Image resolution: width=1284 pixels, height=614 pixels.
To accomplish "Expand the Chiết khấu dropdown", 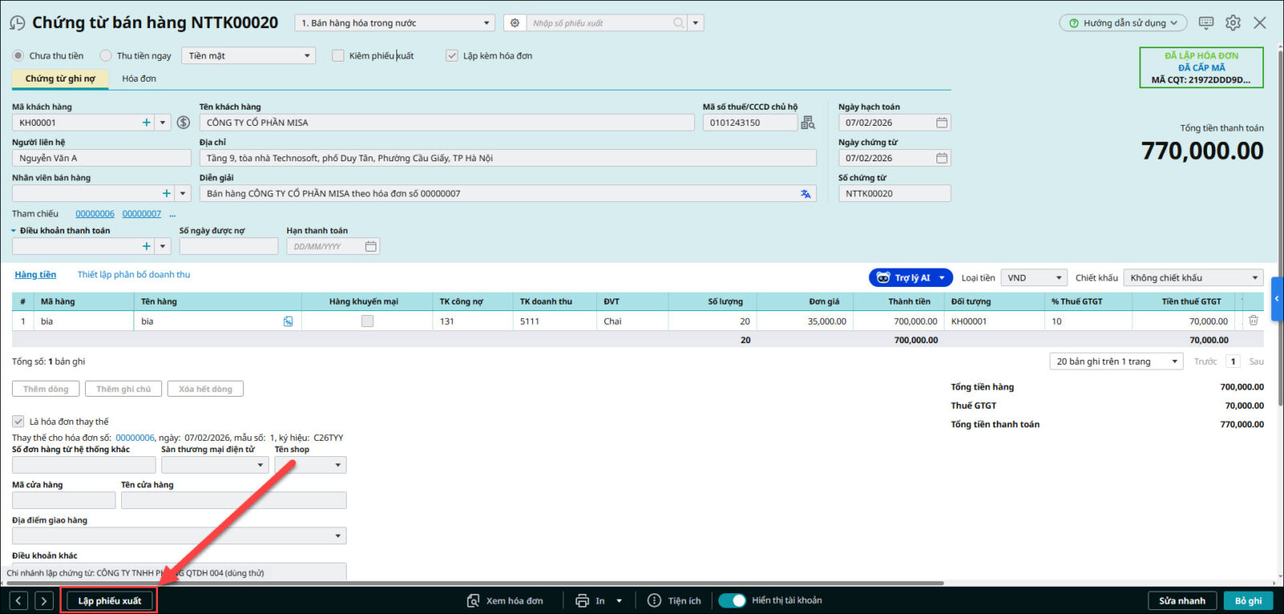I will (x=1193, y=278).
